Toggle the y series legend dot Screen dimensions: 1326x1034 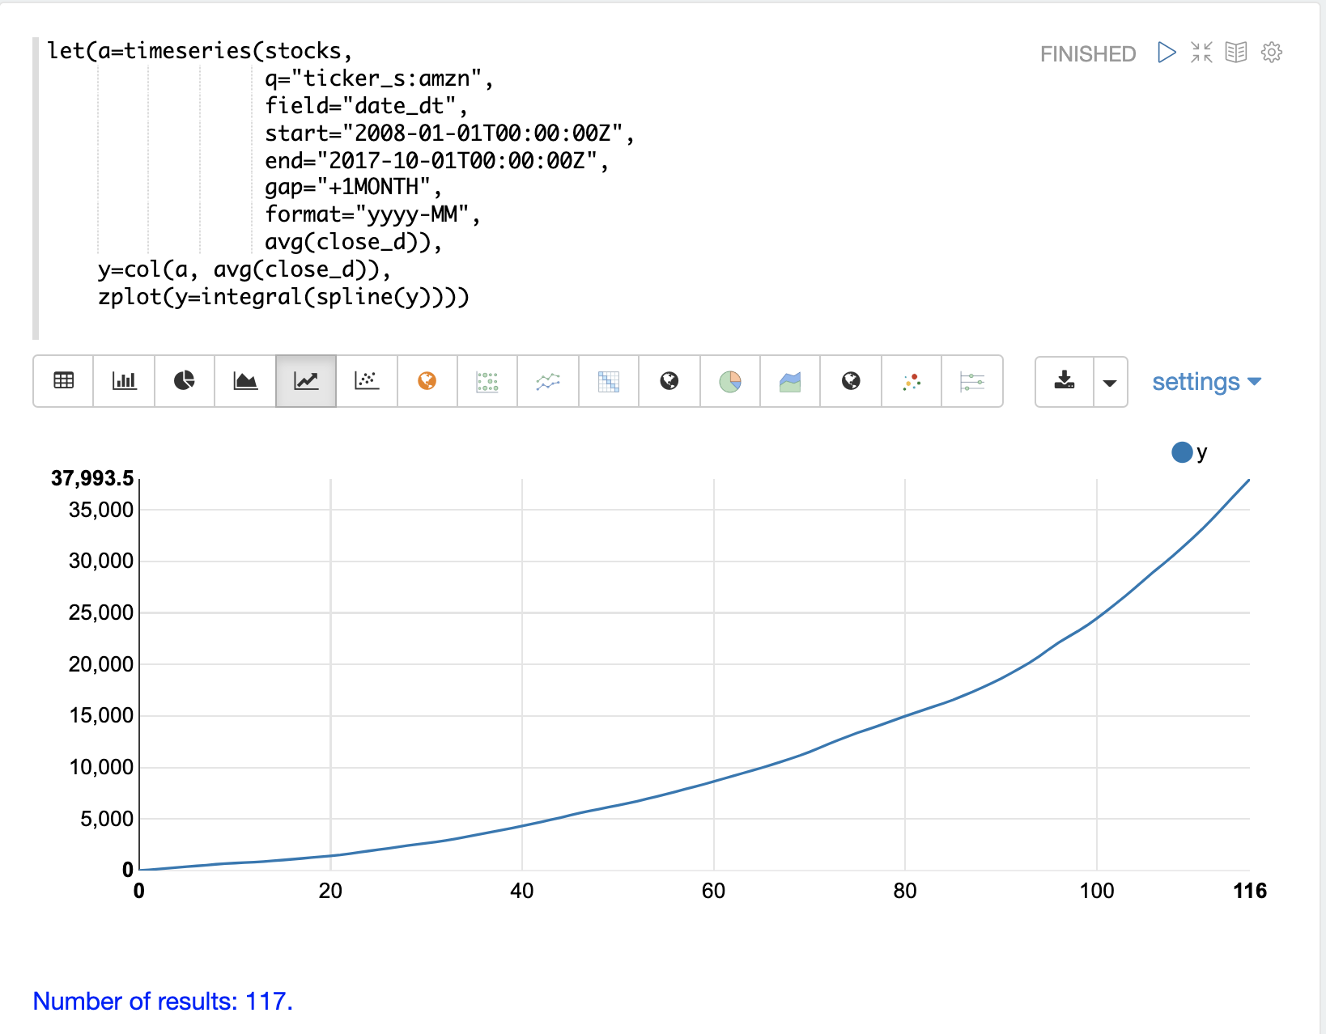[1182, 452]
